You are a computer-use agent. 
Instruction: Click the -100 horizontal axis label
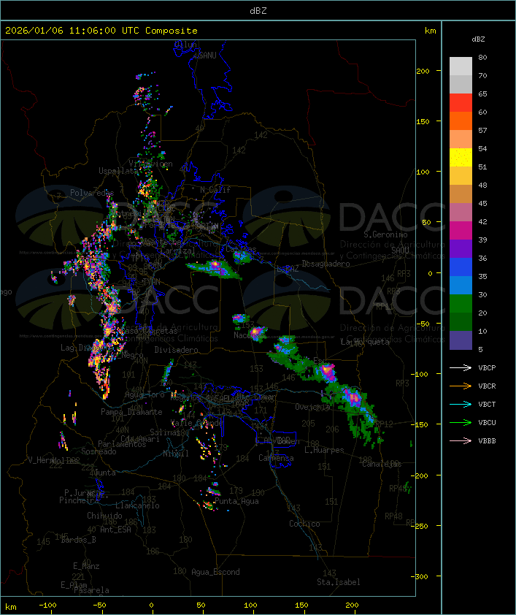click(47, 606)
